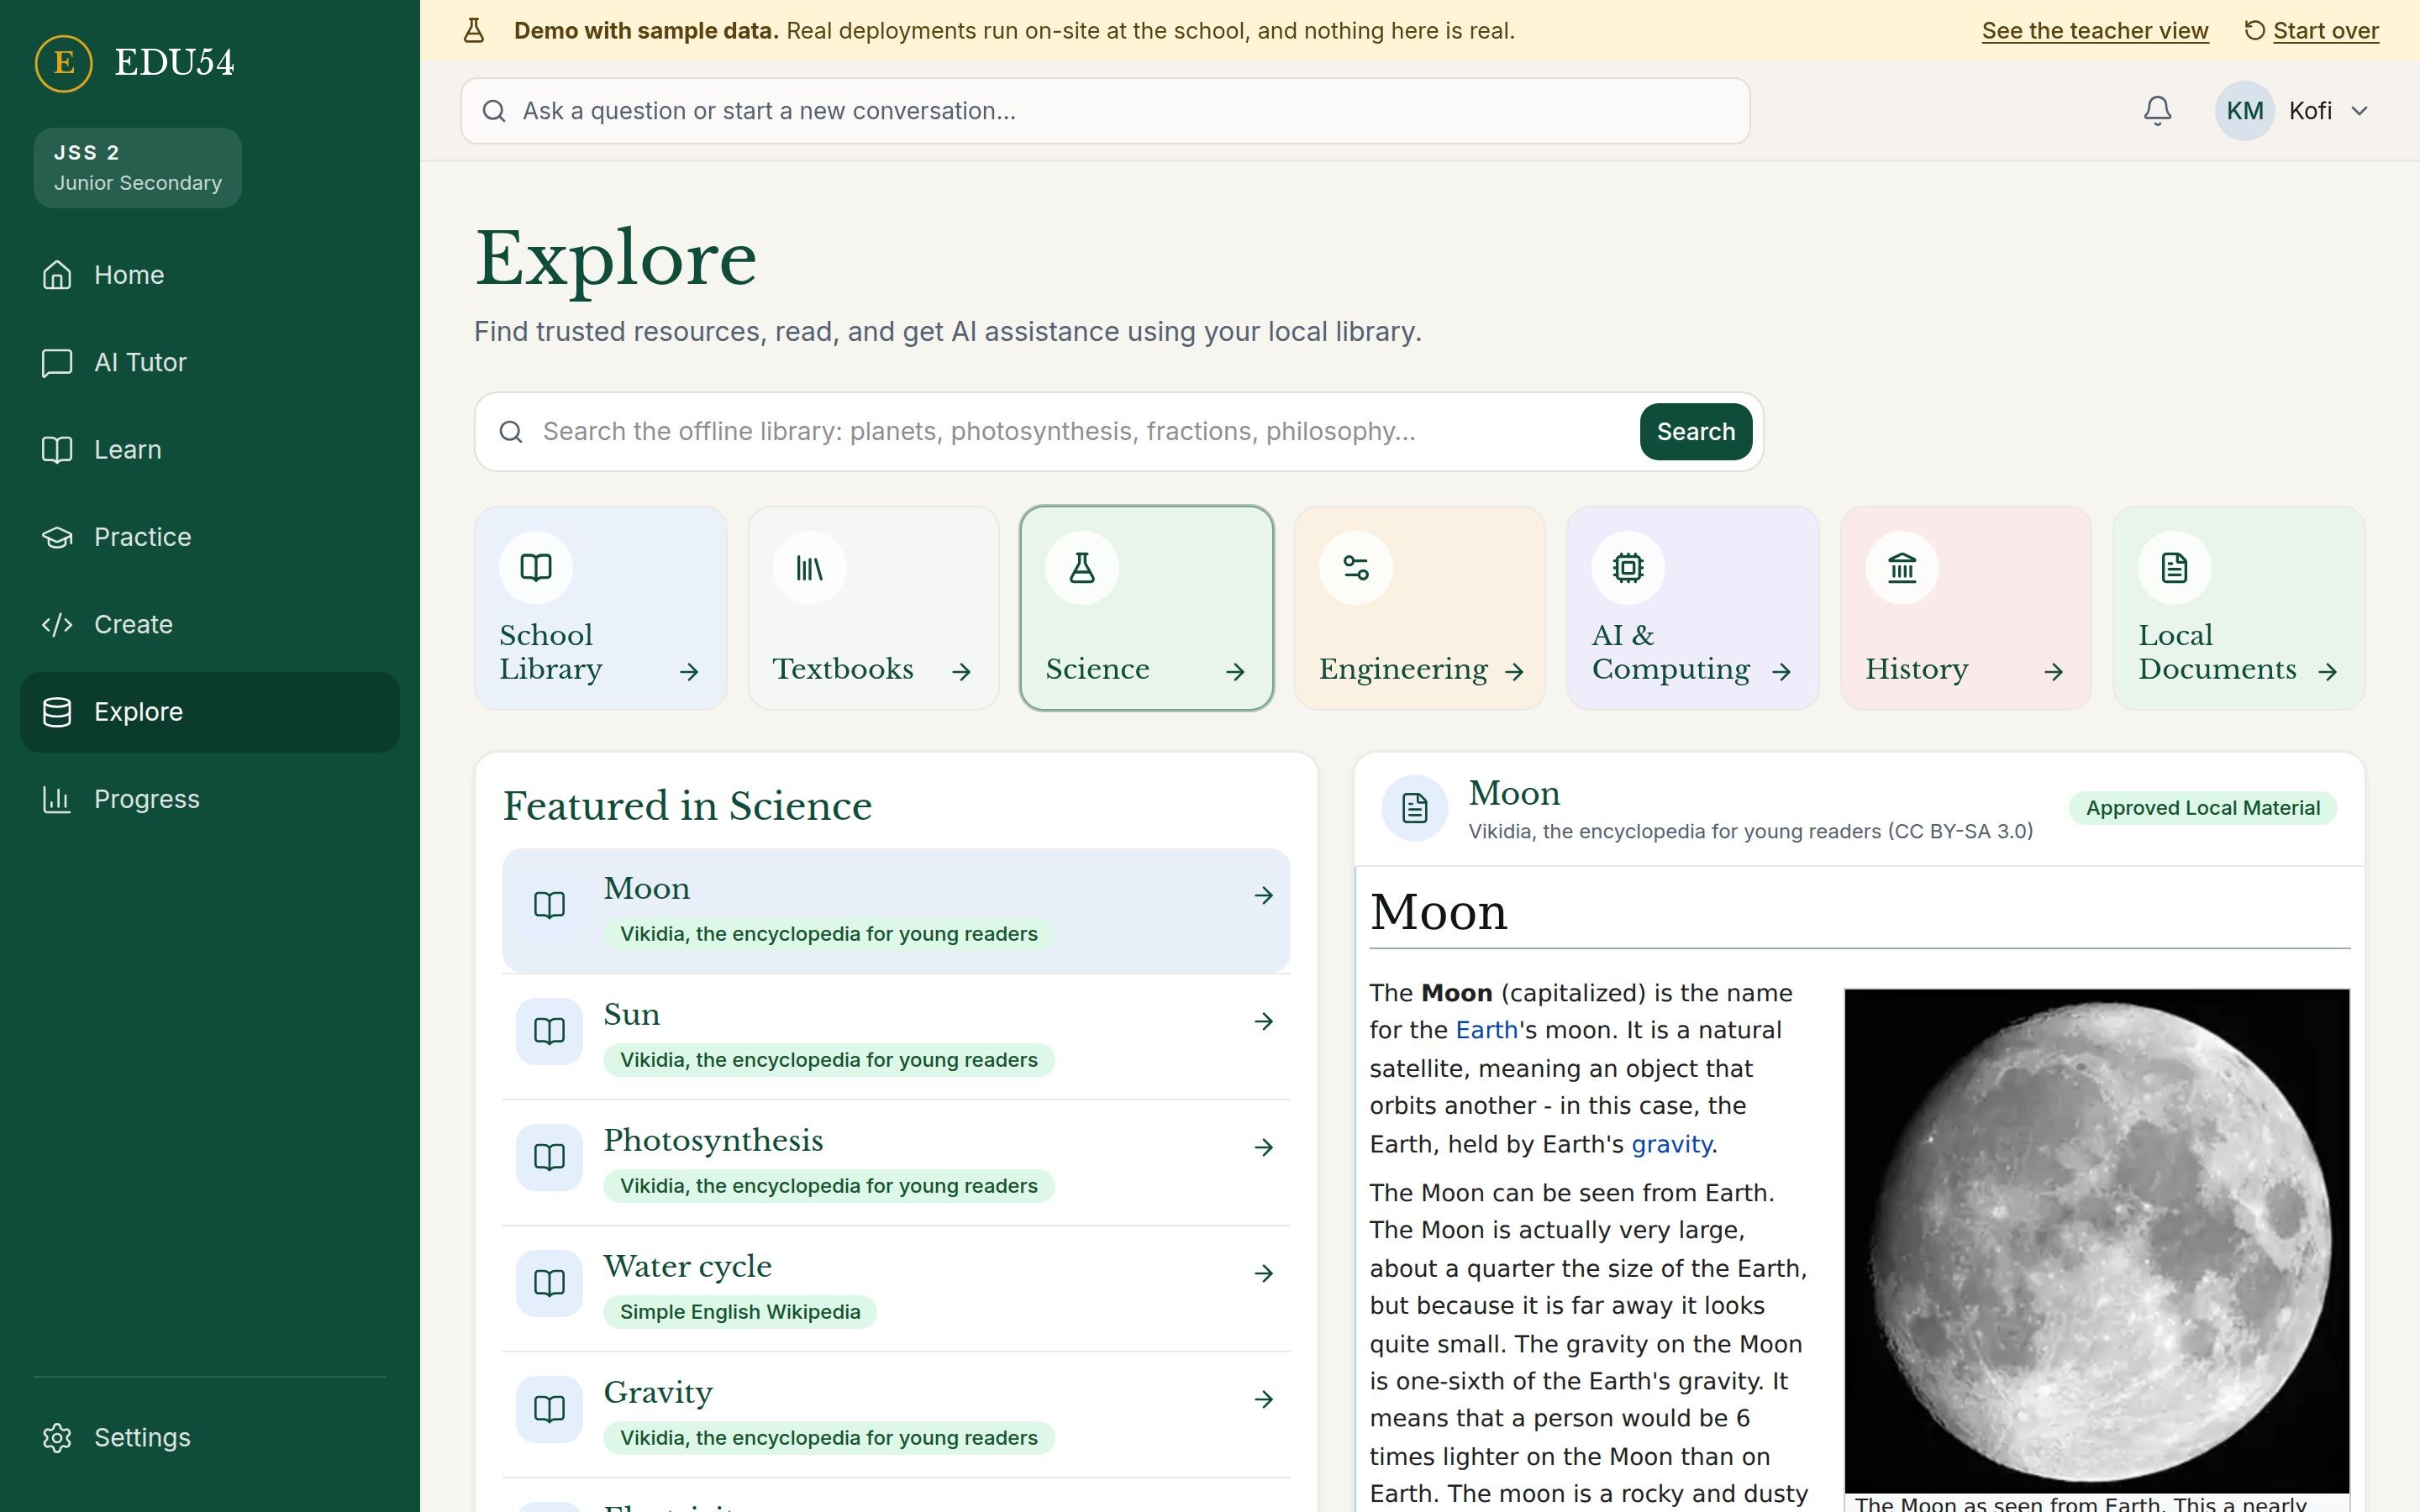The width and height of the screenshot is (2420, 1512).
Task: Open School Library category arrow
Action: [689, 672]
